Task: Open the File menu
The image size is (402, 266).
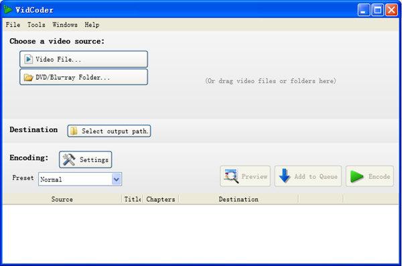Action: (13, 25)
